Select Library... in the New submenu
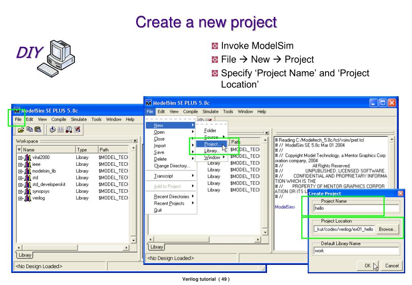The image size is (412, 285). pyautogui.click(x=211, y=151)
